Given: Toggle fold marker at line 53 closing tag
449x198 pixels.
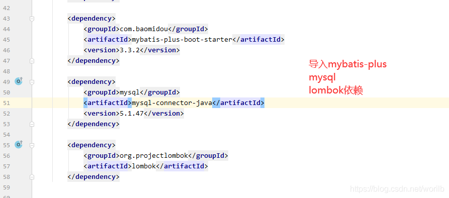Looking at the screenshot, I should (x=32, y=124).
